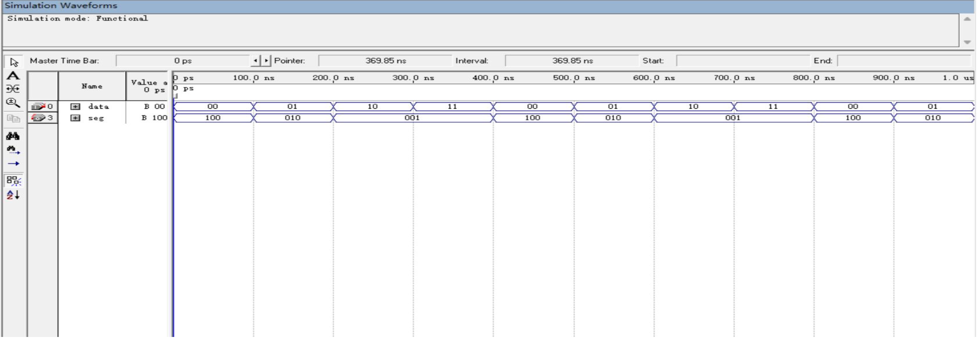
Task: Click the data input pin icon
Action: point(38,107)
